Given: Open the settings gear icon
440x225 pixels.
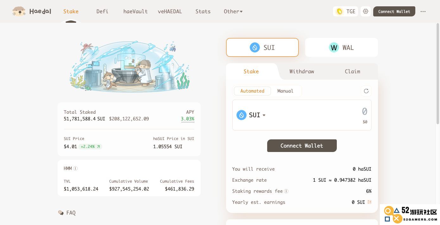Looking at the screenshot, I should [x=366, y=11].
